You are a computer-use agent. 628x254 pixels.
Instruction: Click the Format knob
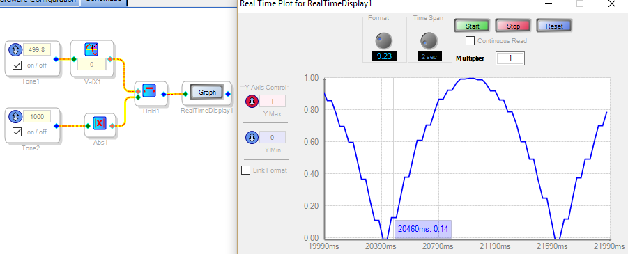click(384, 40)
